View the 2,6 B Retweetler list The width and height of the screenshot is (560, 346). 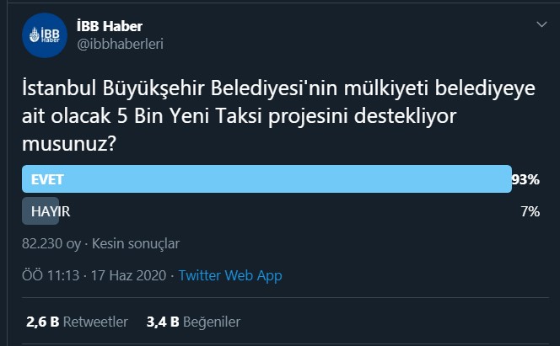(77, 322)
